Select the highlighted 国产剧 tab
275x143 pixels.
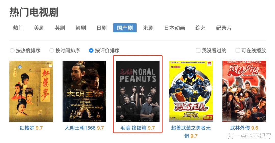pos(125,28)
